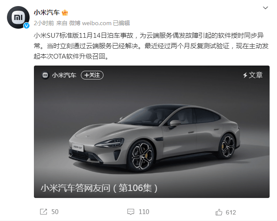277x221 pixels.
Task: View the 110 comments count
Action: coord(144,211)
